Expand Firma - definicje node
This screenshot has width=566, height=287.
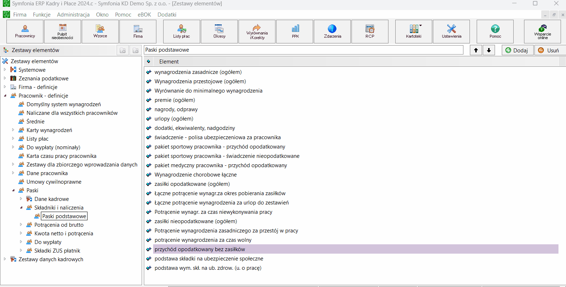pyautogui.click(x=5, y=87)
